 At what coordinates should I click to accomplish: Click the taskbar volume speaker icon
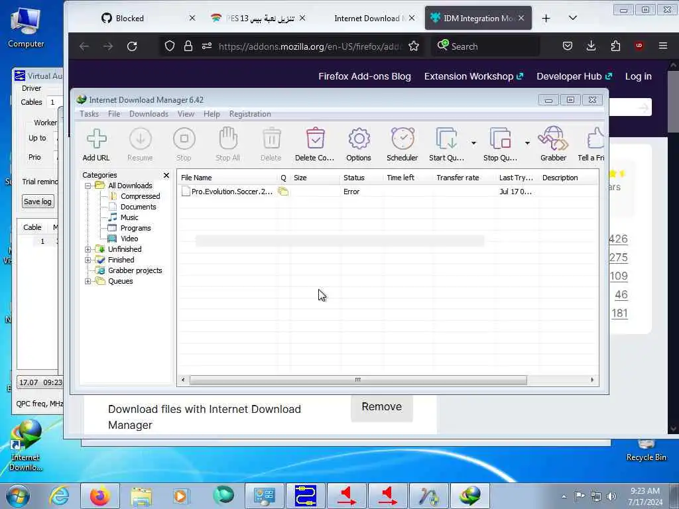[611, 496]
